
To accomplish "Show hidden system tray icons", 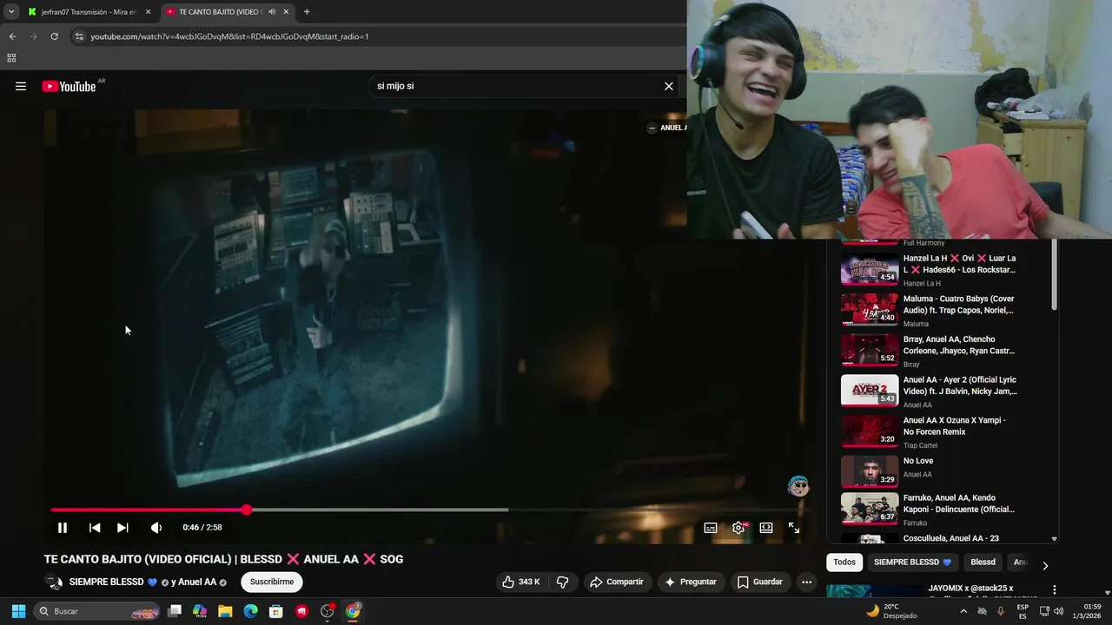I will click(963, 611).
